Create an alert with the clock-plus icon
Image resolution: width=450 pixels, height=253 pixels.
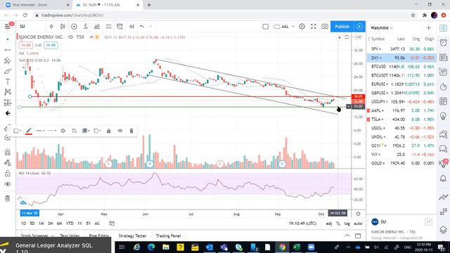pyautogui.click(x=120, y=27)
